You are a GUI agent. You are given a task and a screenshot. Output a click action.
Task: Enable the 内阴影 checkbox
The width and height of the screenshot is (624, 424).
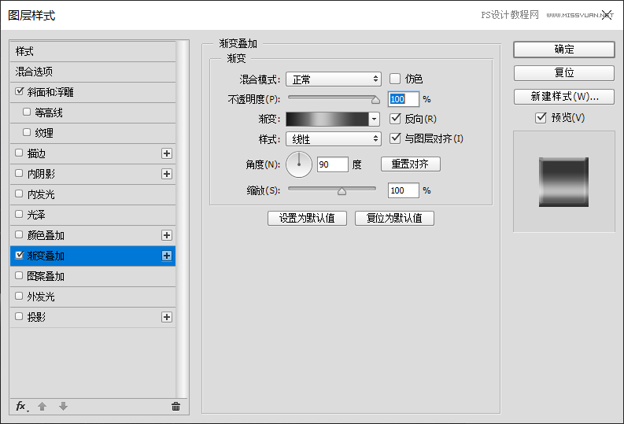point(19,173)
